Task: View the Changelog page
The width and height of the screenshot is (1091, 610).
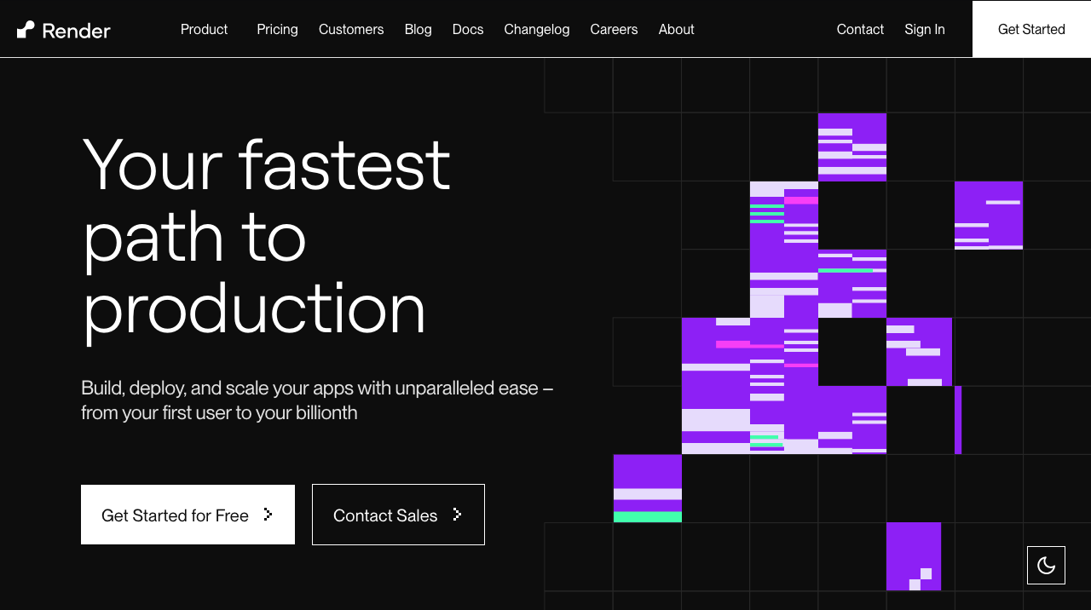Action: click(x=536, y=29)
